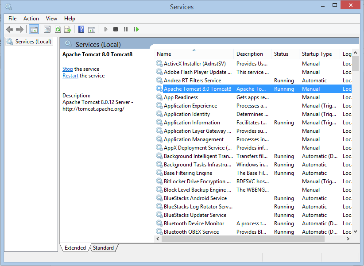Click the Stop Service square icon
364x266 pixels.
click(116, 29)
